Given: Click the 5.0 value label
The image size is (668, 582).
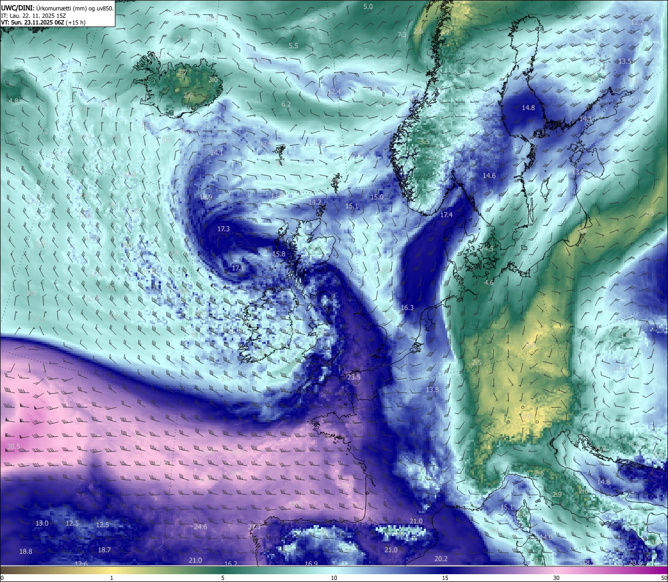Looking at the screenshot, I should (368, 6).
